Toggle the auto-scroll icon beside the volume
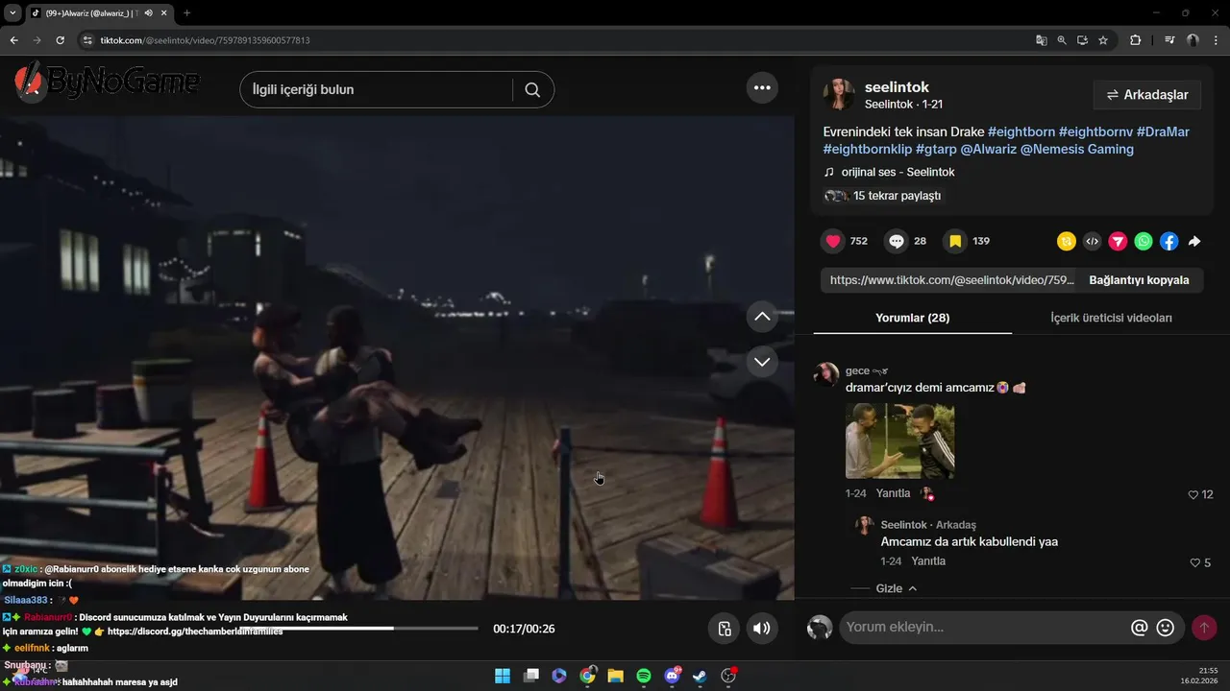Viewport: 1230px width, 691px height. coord(725,629)
